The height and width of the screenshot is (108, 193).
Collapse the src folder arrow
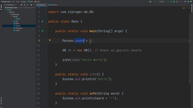6,10
